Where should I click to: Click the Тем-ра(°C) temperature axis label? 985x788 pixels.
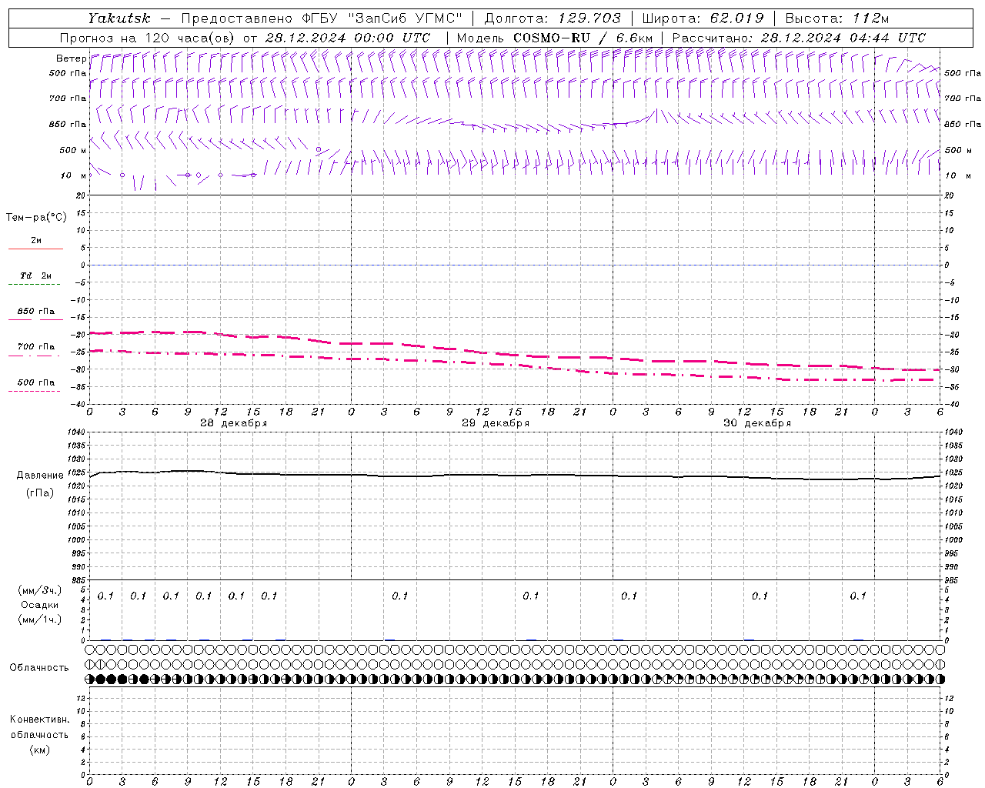pos(36,218)
